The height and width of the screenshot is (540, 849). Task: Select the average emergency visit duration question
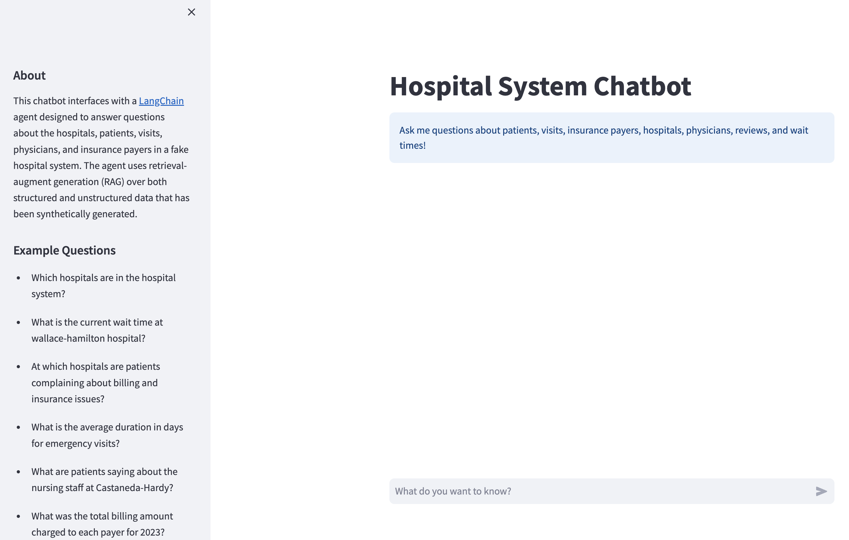(x=107, y=435)
